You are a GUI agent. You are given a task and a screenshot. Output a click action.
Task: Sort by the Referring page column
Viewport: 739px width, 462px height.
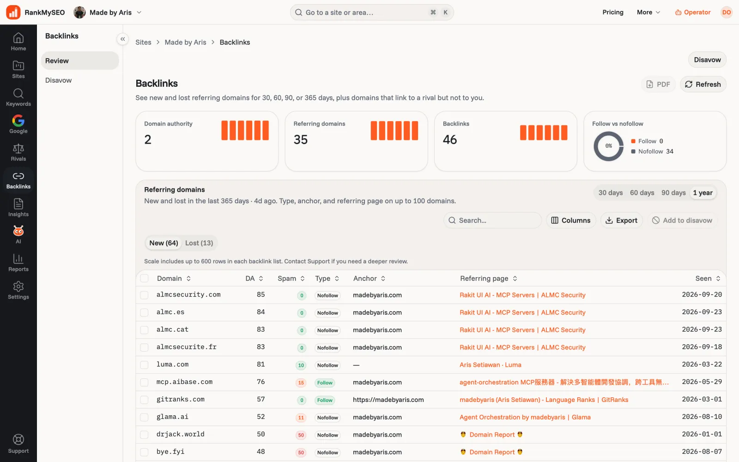(x=489, y=278)
